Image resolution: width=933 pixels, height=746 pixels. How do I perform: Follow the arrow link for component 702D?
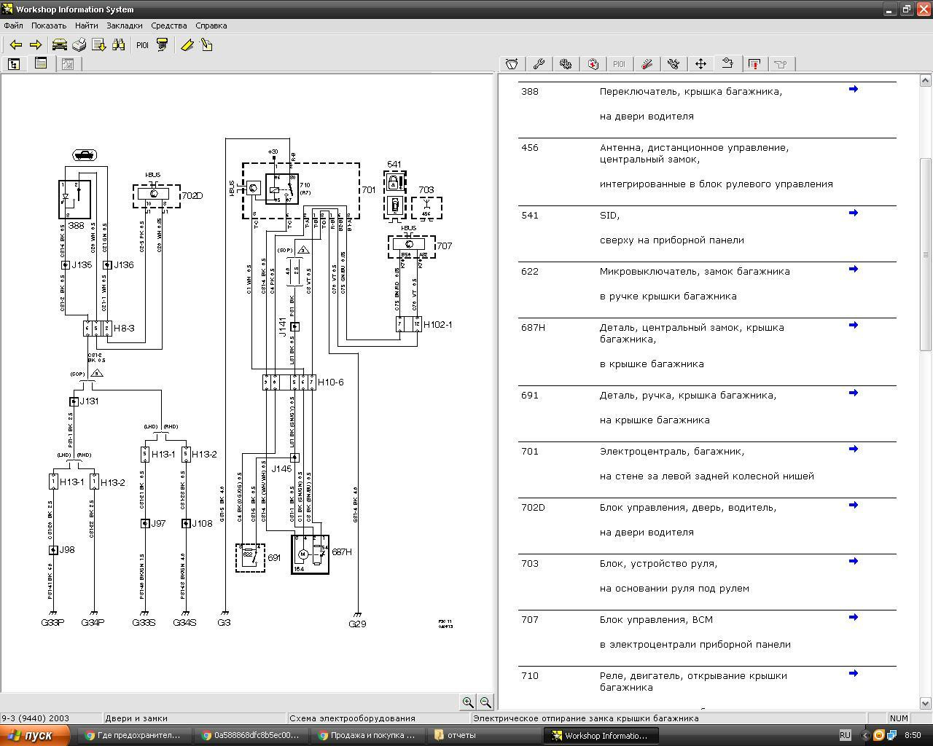[854, 506]
